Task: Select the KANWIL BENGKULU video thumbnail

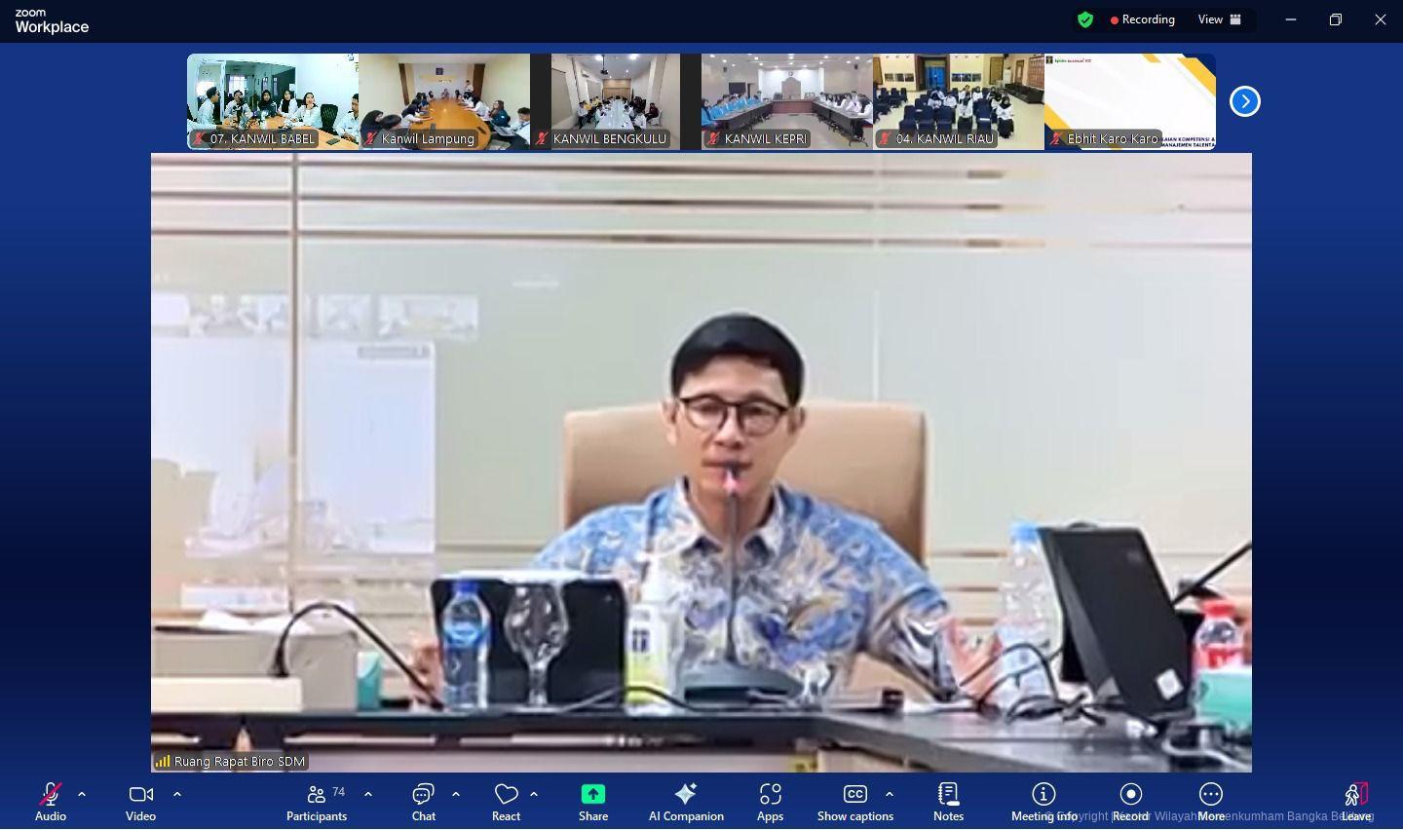Action: (x=615, y=101)
